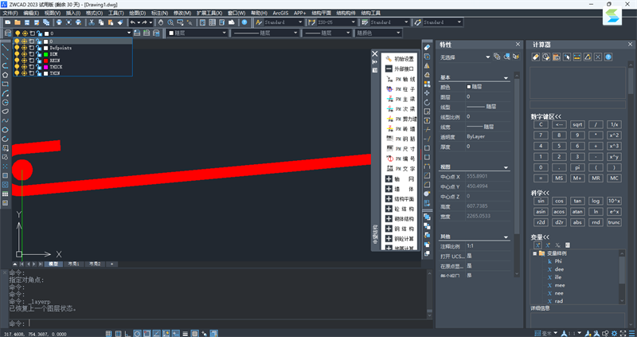Click the Print icon
This screenshot has height=337, width=637.
point(59,22)
